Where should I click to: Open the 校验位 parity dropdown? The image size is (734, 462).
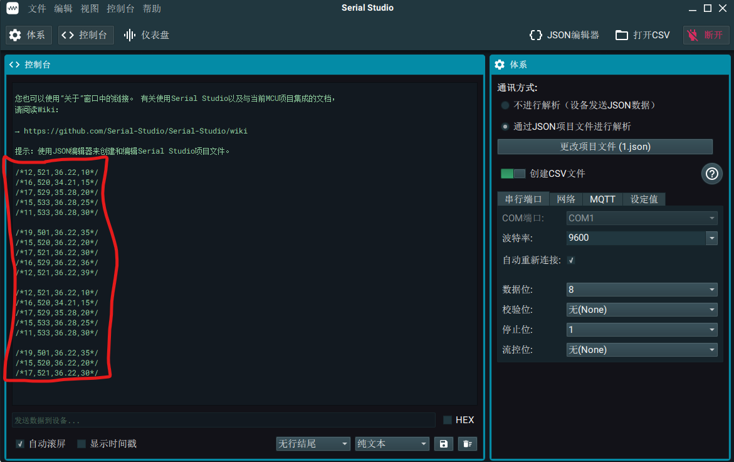tap(641, 309)
